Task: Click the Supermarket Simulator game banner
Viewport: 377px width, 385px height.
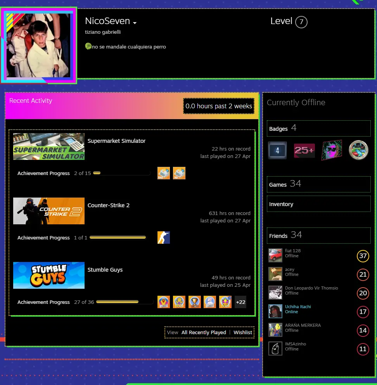Action: click(49, 147)
